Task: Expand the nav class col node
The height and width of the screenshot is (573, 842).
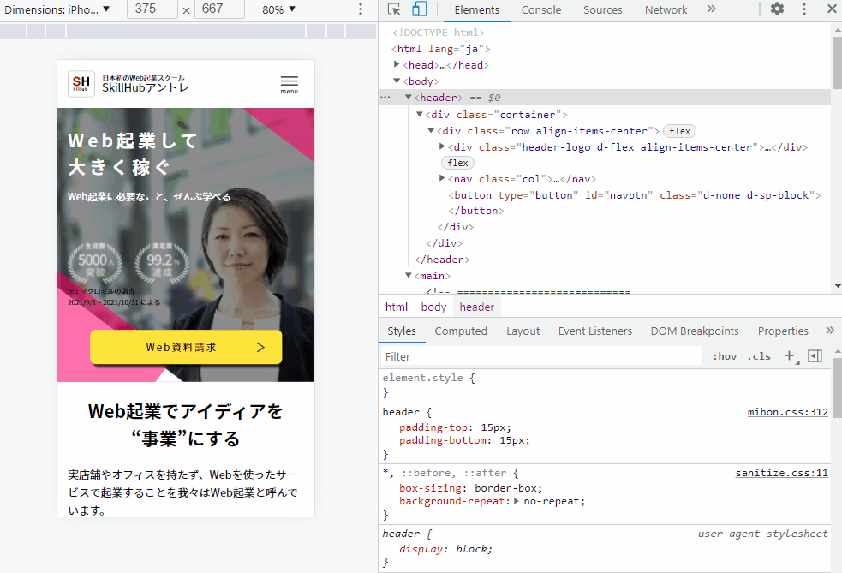Action: 442,178
